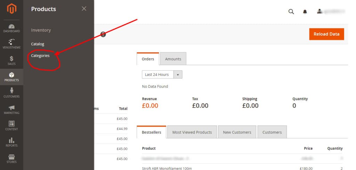This screenshot has width=356, height=170.
Task: Close the Products flyout panel
Action: click(x=84, y=9)
